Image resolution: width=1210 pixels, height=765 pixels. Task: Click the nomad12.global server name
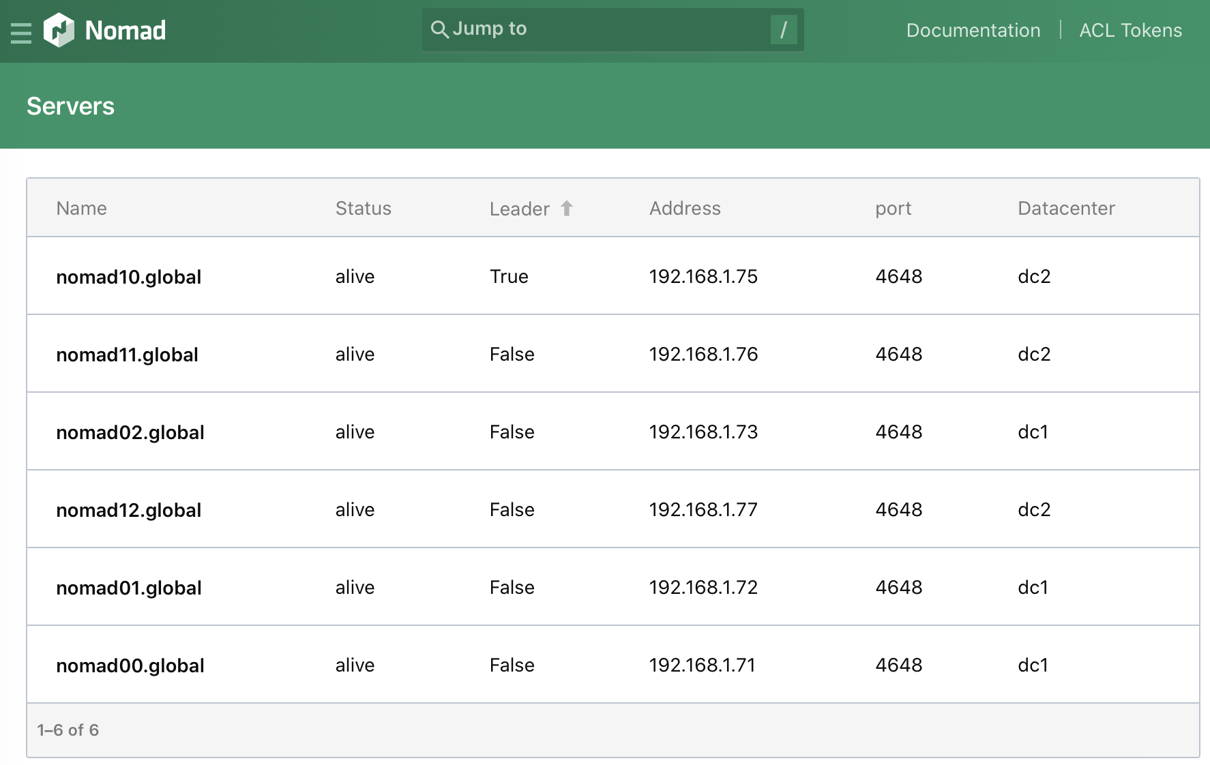pyautogui.click(x=128, y=510)
